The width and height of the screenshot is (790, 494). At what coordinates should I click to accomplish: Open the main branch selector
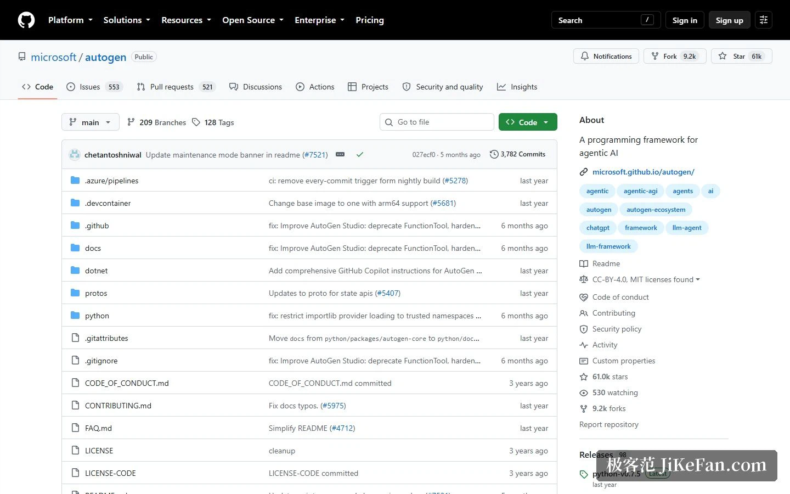pyautogui.click(x=91, y=122)
